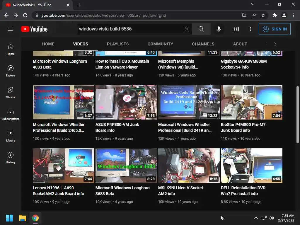Click the DELL Reinstallation DVD thumbnail (4:55)
300x225 pixels.
252,166
